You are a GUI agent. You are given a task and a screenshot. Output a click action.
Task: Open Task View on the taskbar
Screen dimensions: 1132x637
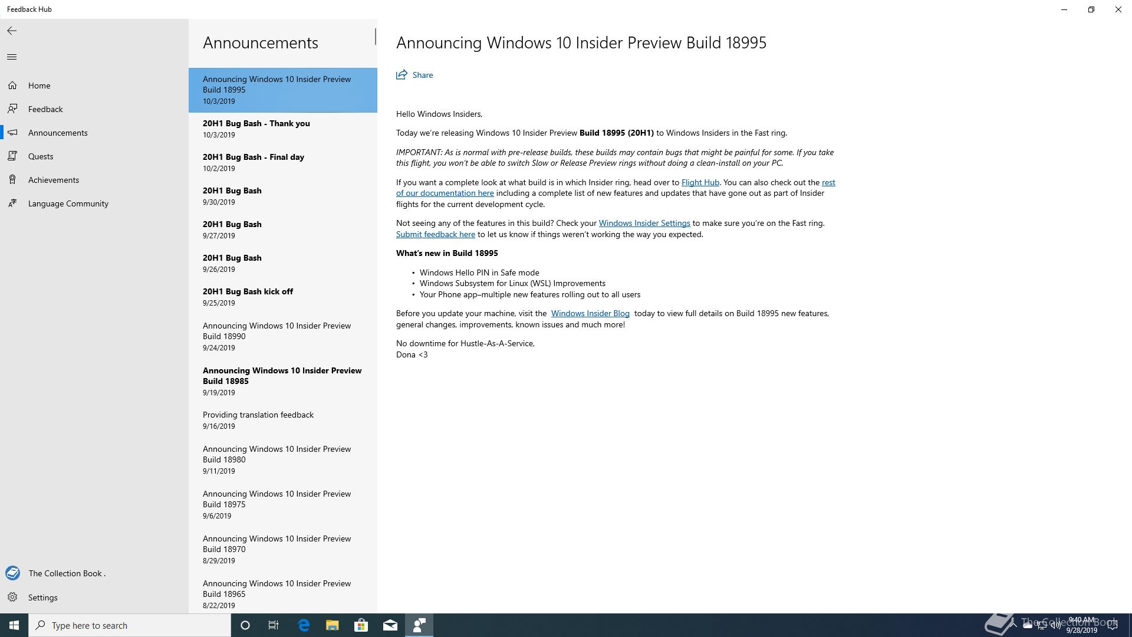274,625
